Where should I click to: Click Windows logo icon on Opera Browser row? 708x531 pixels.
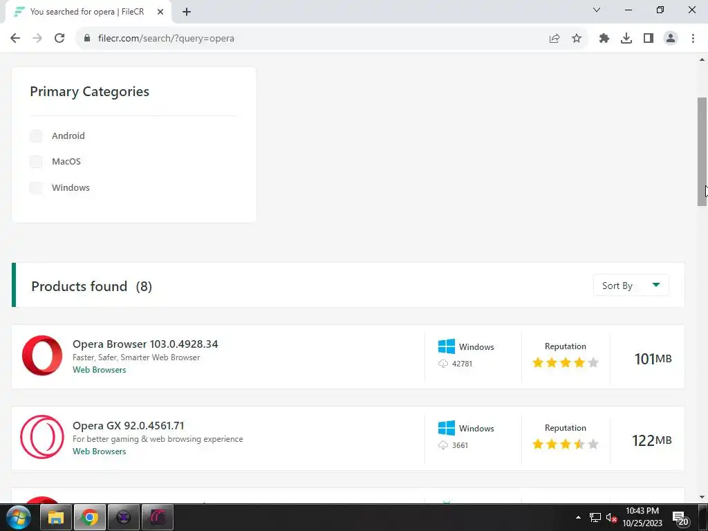pos(447,346)
